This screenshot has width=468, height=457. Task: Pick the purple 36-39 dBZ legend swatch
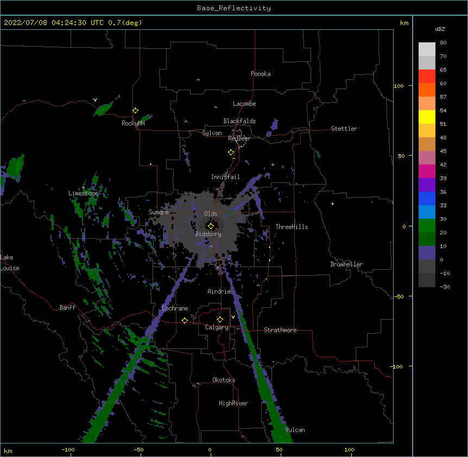point(427,185)
